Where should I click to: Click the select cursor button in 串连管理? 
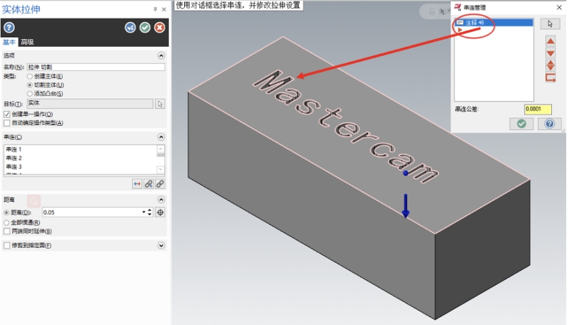(550, 24)
